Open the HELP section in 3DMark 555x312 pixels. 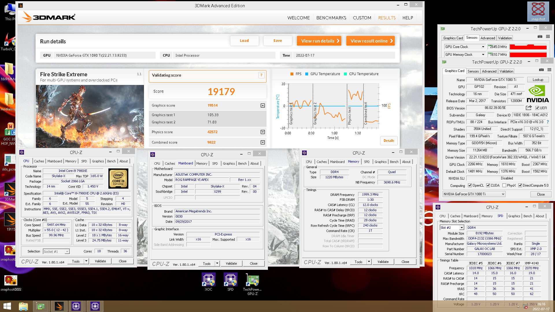(x=408, y=18)
